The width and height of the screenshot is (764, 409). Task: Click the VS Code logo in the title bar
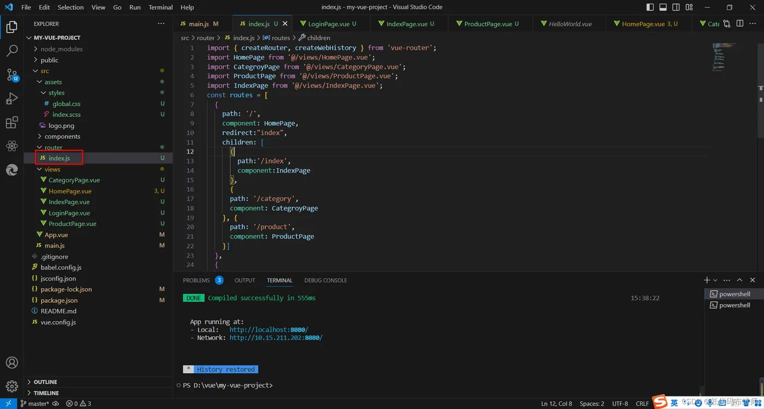pyautogui.click(x=9, y=7)
